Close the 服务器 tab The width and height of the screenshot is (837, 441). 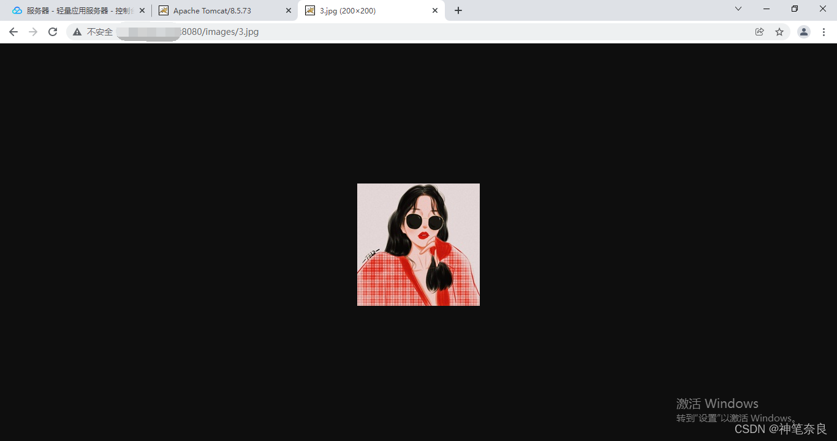pyautogui.click(x=142, y=10)
